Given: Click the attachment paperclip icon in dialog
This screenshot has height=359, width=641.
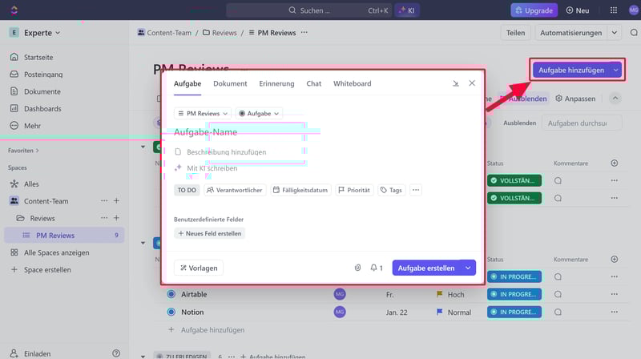Looking at the screenshot, I should click(357, 268).
